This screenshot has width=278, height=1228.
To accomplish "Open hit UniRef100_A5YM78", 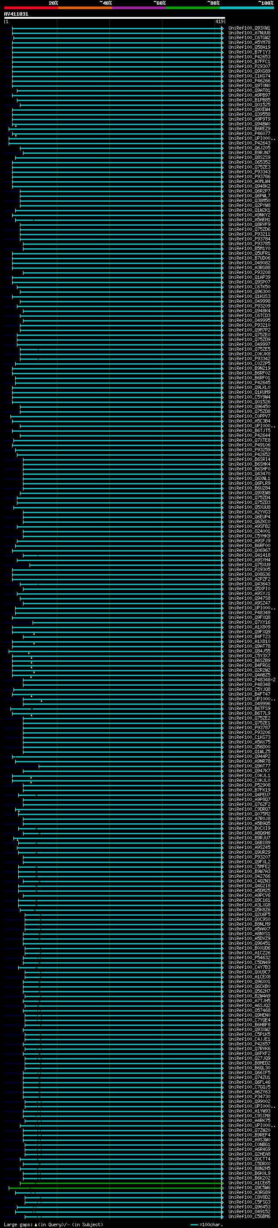I will [249, 42].
